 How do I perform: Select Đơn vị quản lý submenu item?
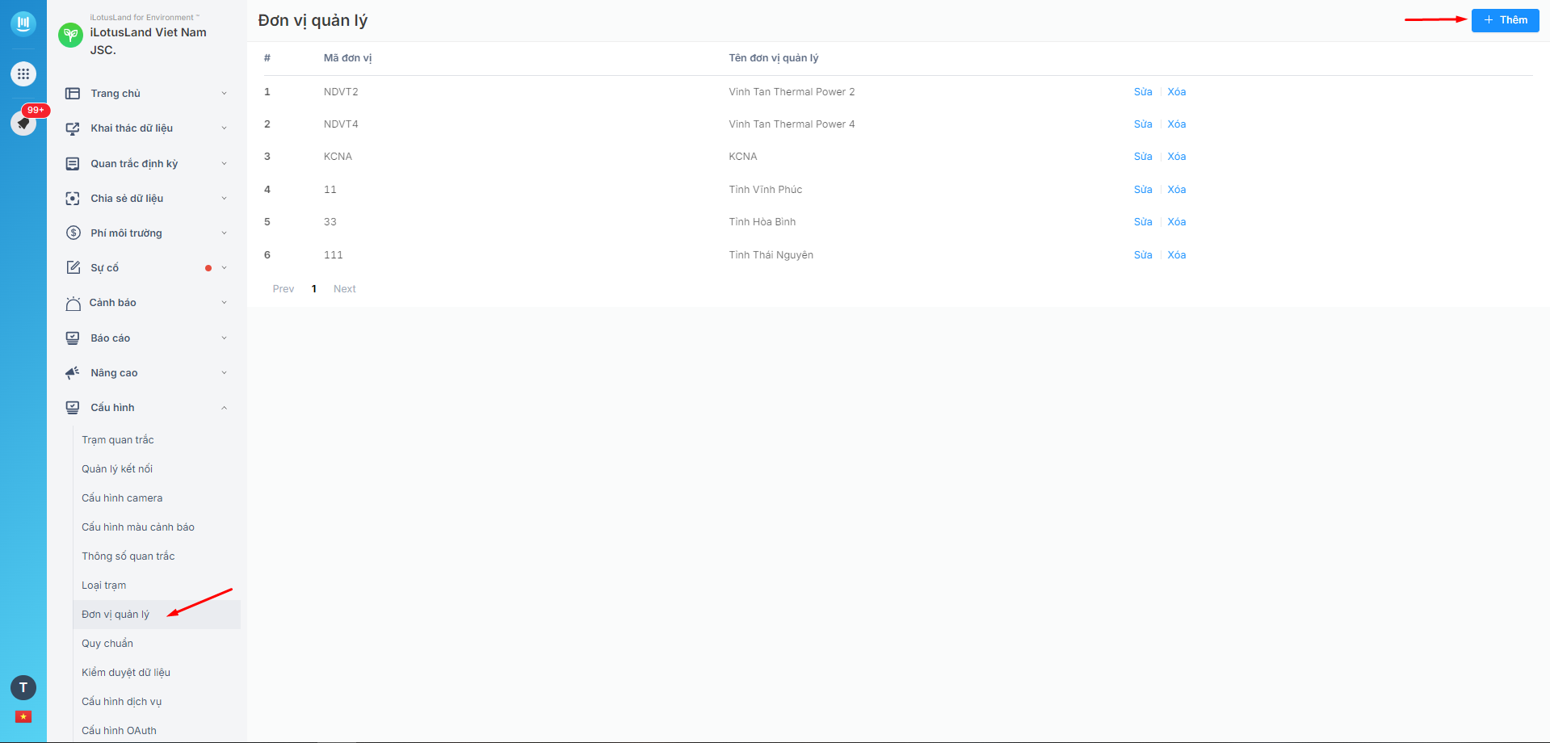click(116, 615)
